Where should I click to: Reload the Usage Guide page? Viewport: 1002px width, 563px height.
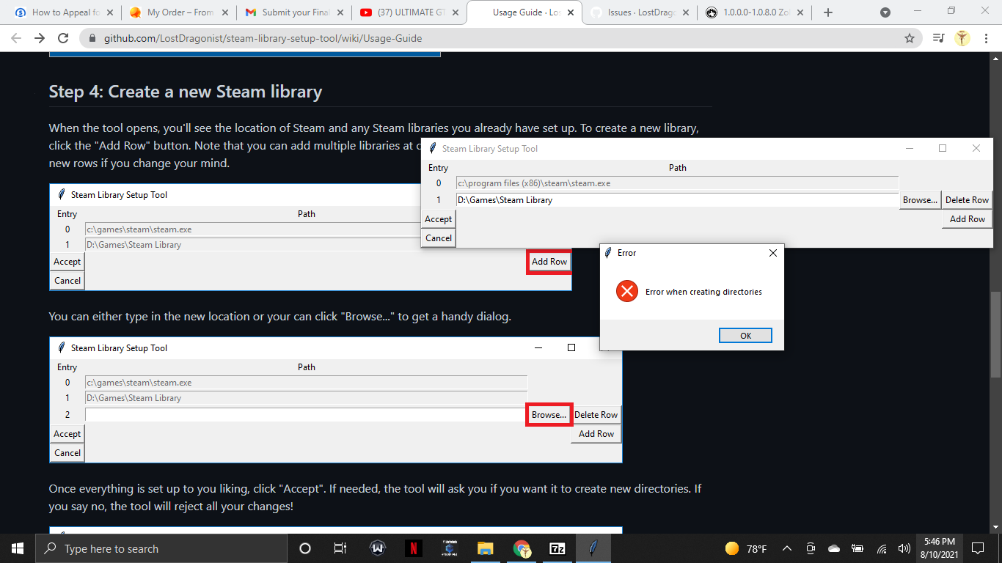[62, 38]
